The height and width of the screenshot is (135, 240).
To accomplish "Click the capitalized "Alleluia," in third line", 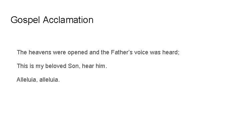I will pos(27,80).
